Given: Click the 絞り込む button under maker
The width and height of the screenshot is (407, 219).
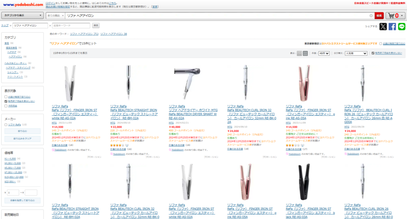Looking at the screenshot, I should (22, 131).
